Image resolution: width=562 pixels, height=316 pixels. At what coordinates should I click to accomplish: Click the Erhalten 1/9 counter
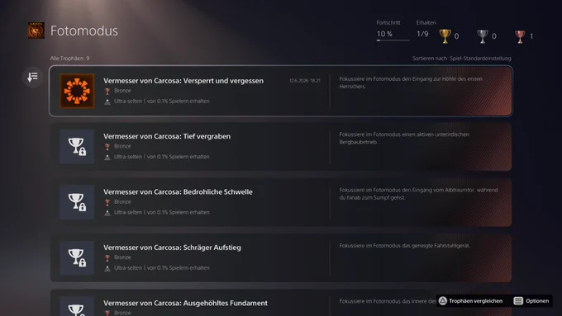422,34
